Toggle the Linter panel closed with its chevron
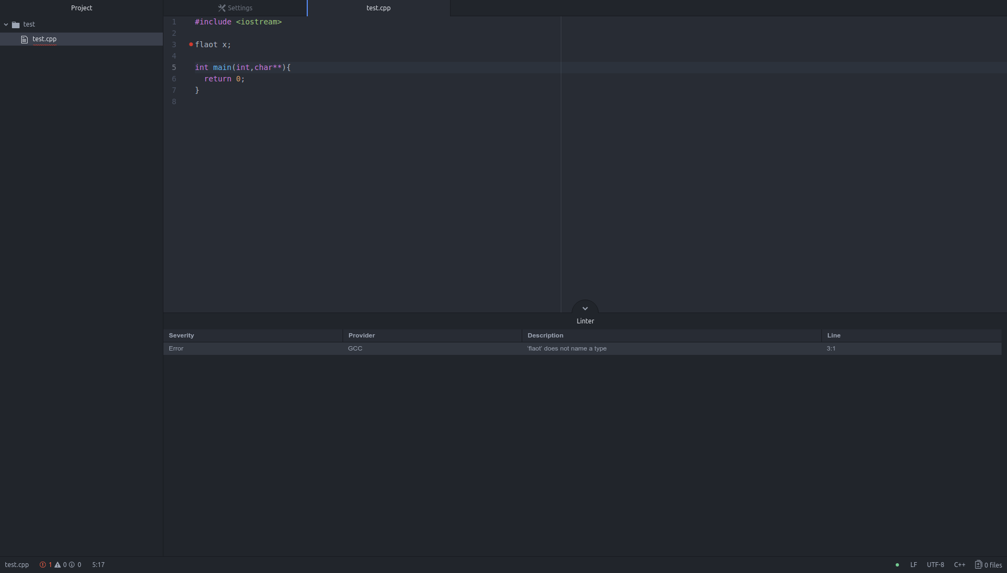1007x573 pixels. (585, 308)
